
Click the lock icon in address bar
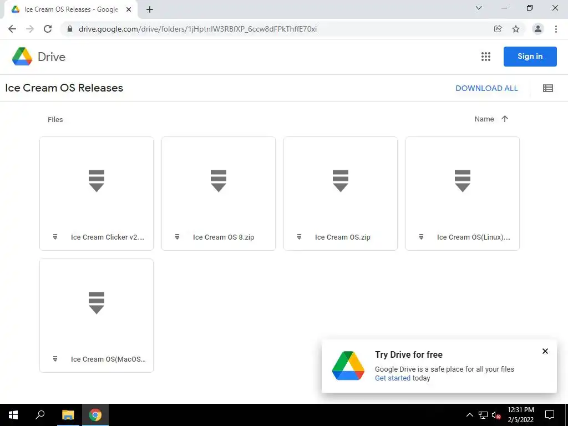point(70,29)
